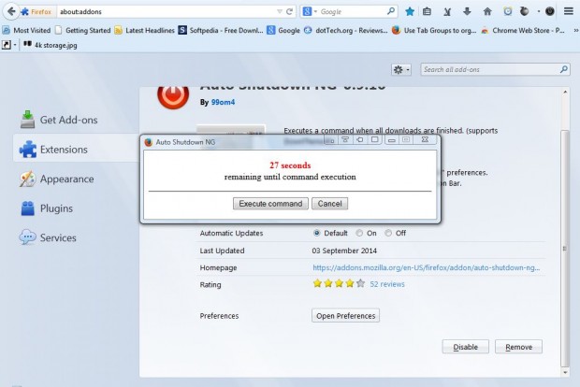The width and height of the screenshot is (580, 387).
Task: Open the Google bookmark in bookmarks bar
Action: click(x=283, y=30)
